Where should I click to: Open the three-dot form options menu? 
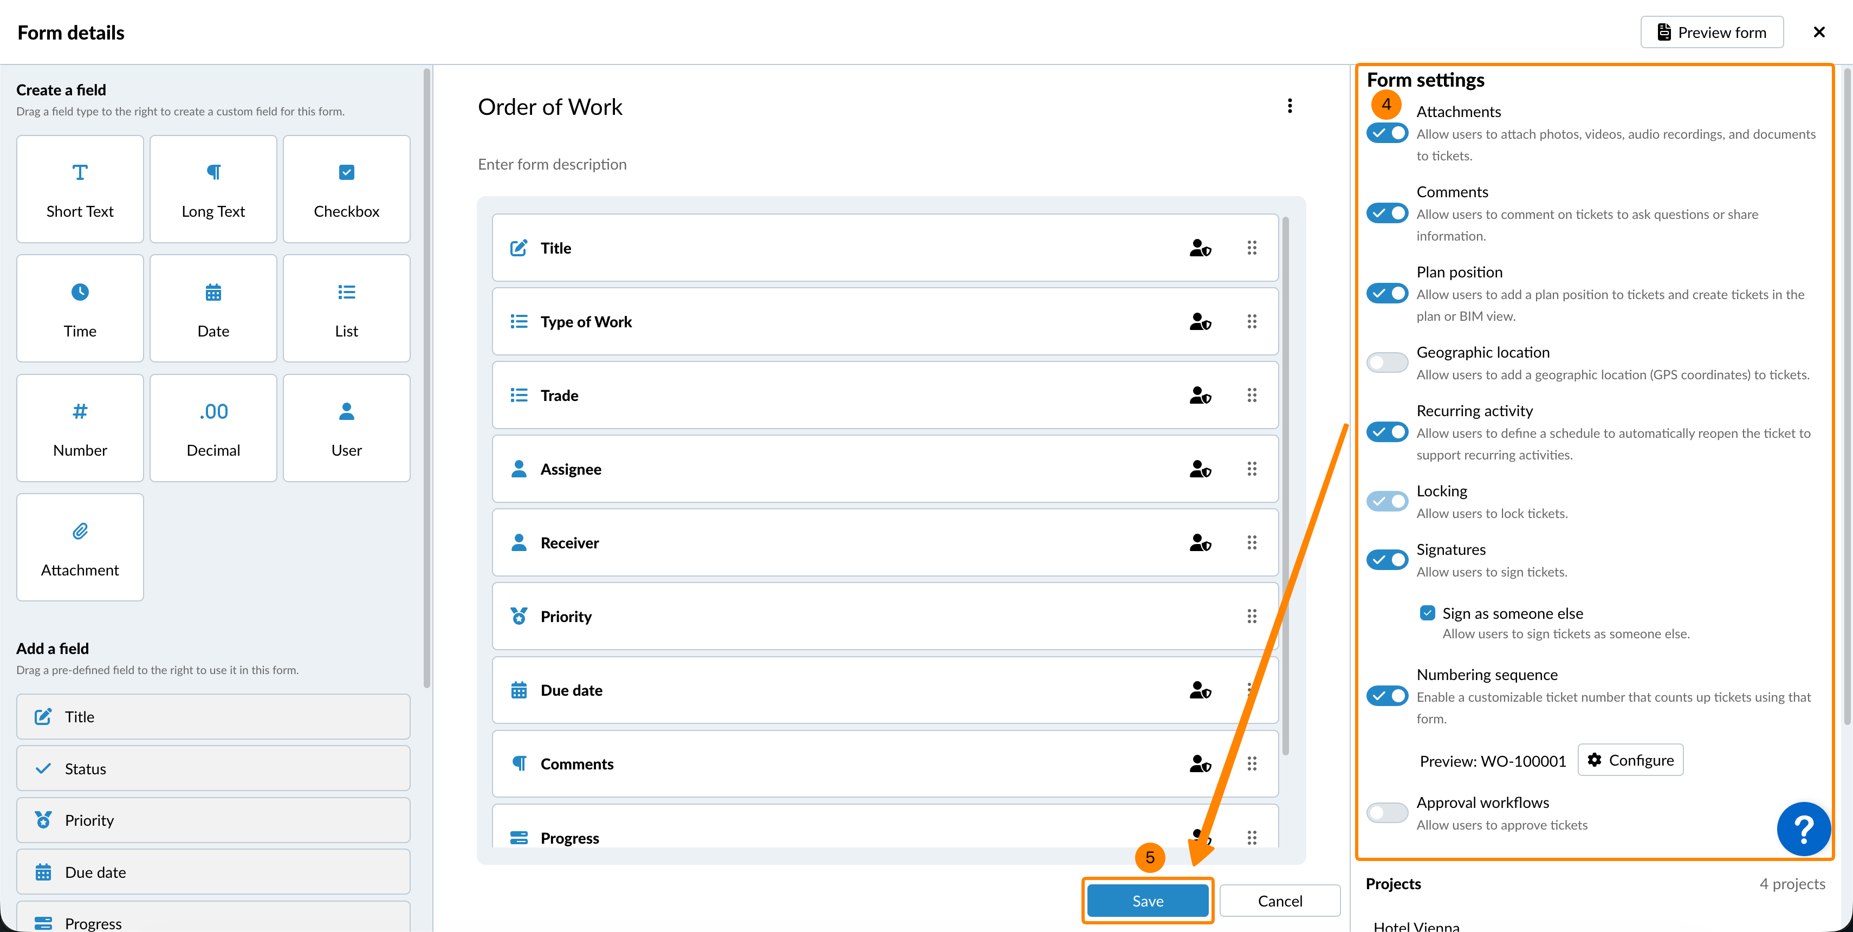1290,106
